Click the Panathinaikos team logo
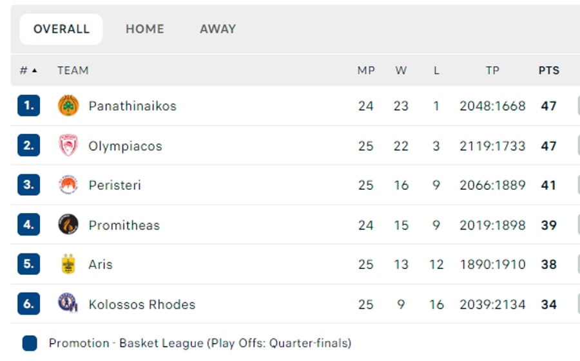The width and height of the screenshot is (580, 361). [x=68, y=106]
